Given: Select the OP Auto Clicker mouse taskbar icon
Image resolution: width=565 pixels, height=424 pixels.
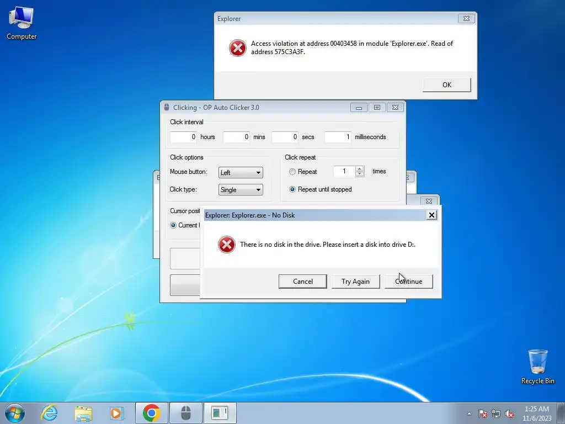Looking at the screenshot, I should [185, 413].
